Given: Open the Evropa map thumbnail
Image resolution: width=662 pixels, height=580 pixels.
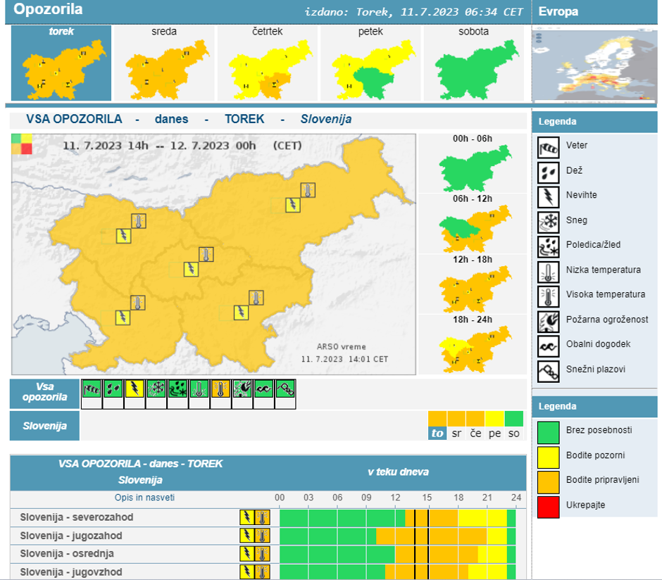Looking at the screenshot, I should (x=594, y=64).
